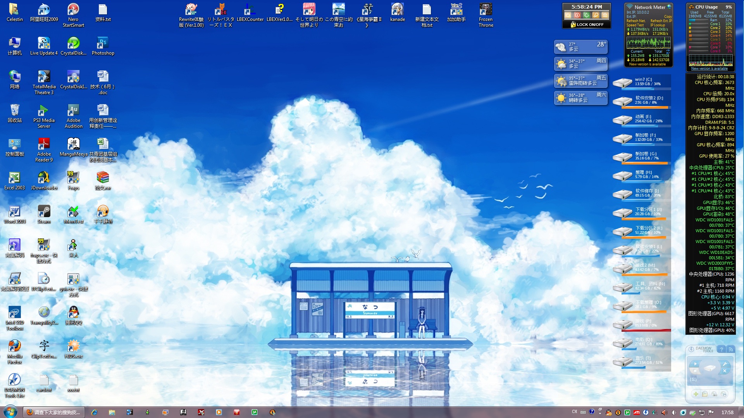Open the 周五 thunderstorm forecast card

tap(580, 81)
